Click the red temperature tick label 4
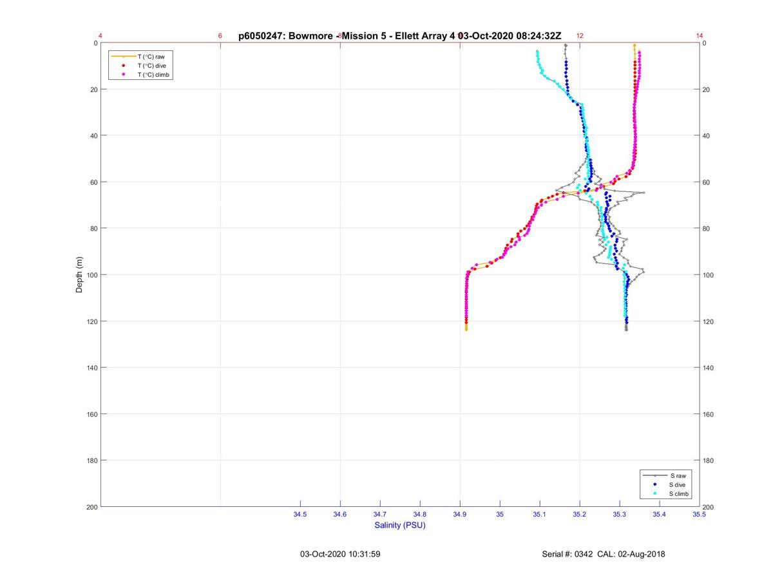Image resolution: width=773 pixels, height=570 pixels. (100, 36)
